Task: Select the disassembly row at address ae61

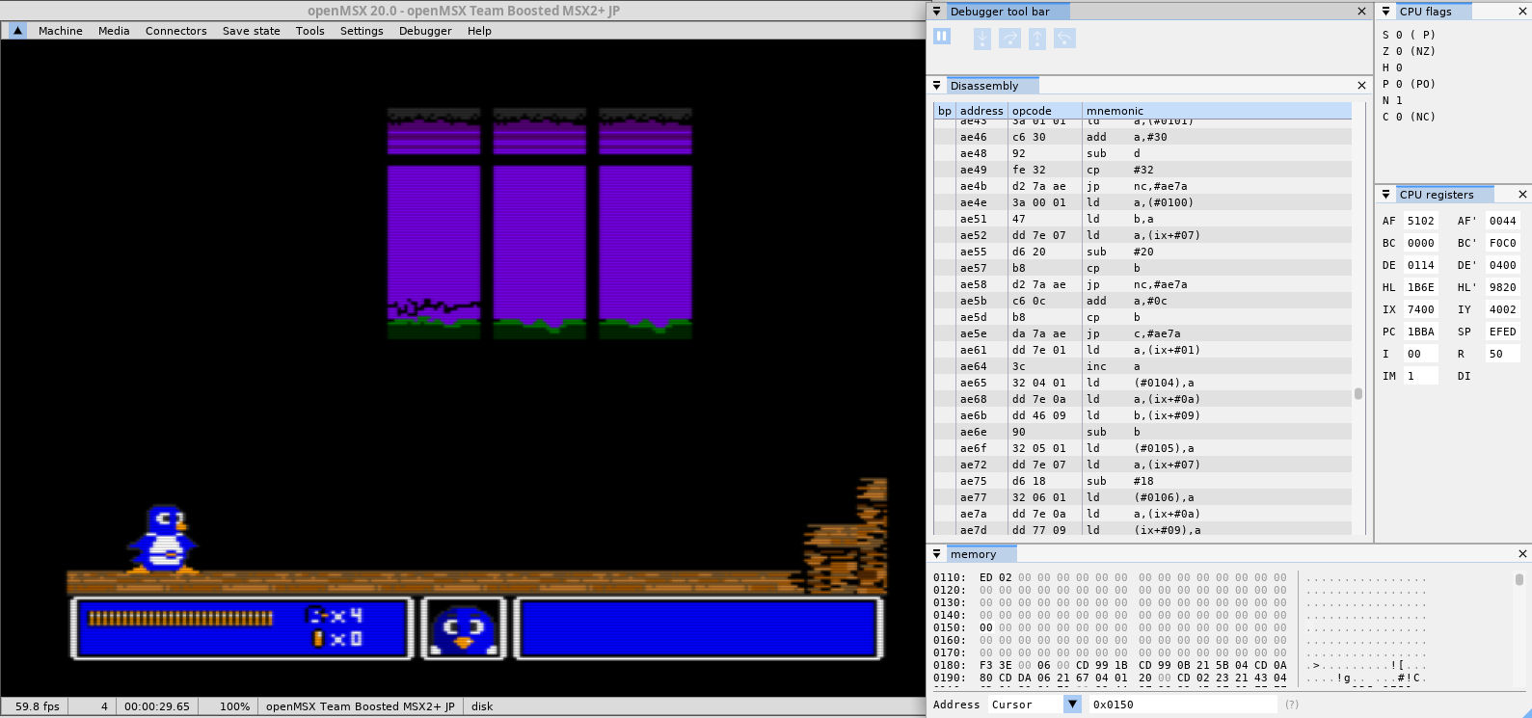Action: pos(1142,350)
